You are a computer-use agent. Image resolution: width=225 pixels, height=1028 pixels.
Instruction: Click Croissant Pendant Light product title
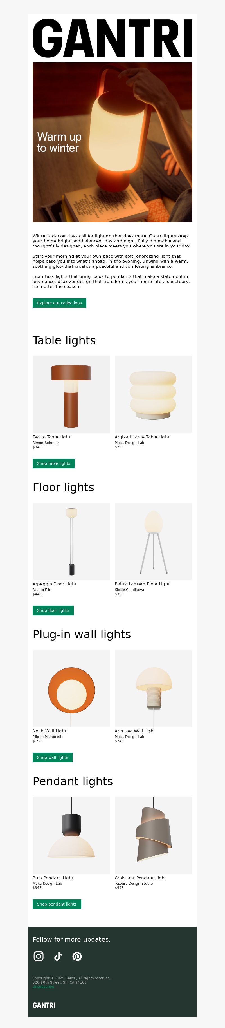140,878
